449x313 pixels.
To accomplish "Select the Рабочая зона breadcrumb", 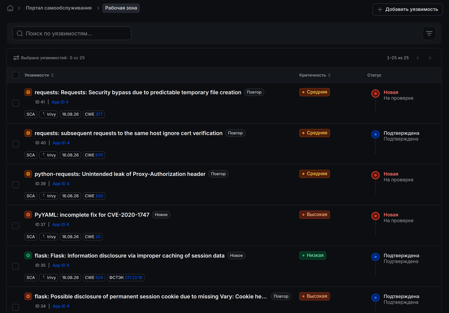I will pyautogui.click(x=121, y=8).
